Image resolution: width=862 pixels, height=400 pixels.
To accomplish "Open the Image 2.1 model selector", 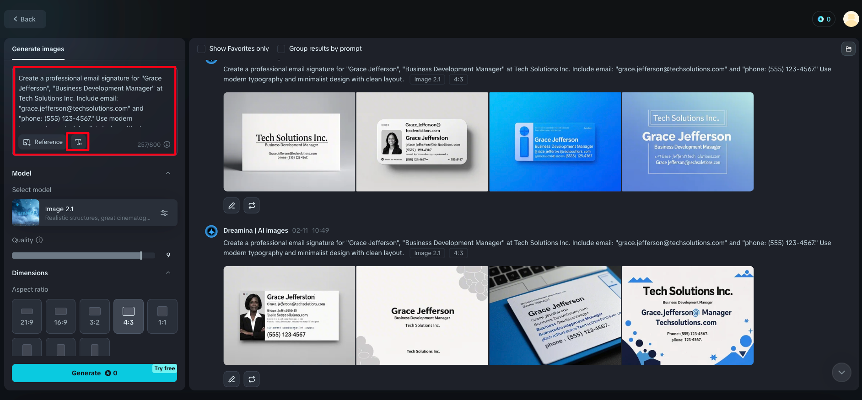I will pyautogui.click(x=95, y=213).
